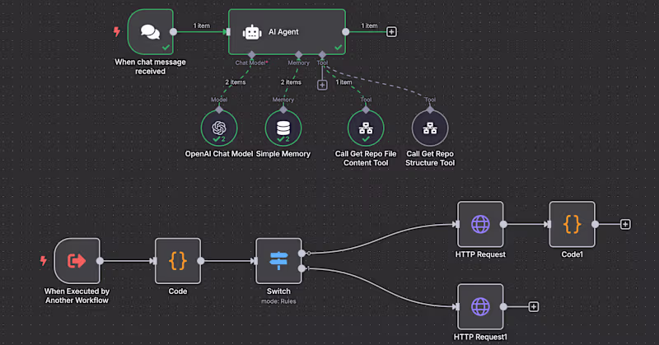Screen dimensions: 659x345
Task: Click the 'mode: Rules' subtitle under Switch
Action: [x=278, y=301]
